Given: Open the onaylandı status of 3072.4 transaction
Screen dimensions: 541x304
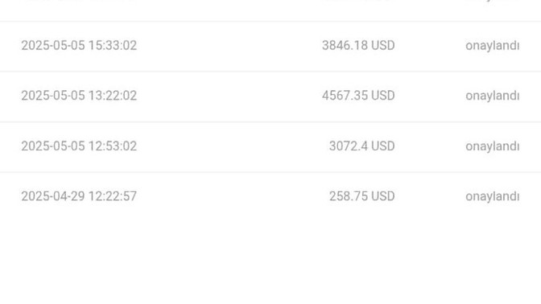Looking at the screenshot, I should [x=493, y=146].
